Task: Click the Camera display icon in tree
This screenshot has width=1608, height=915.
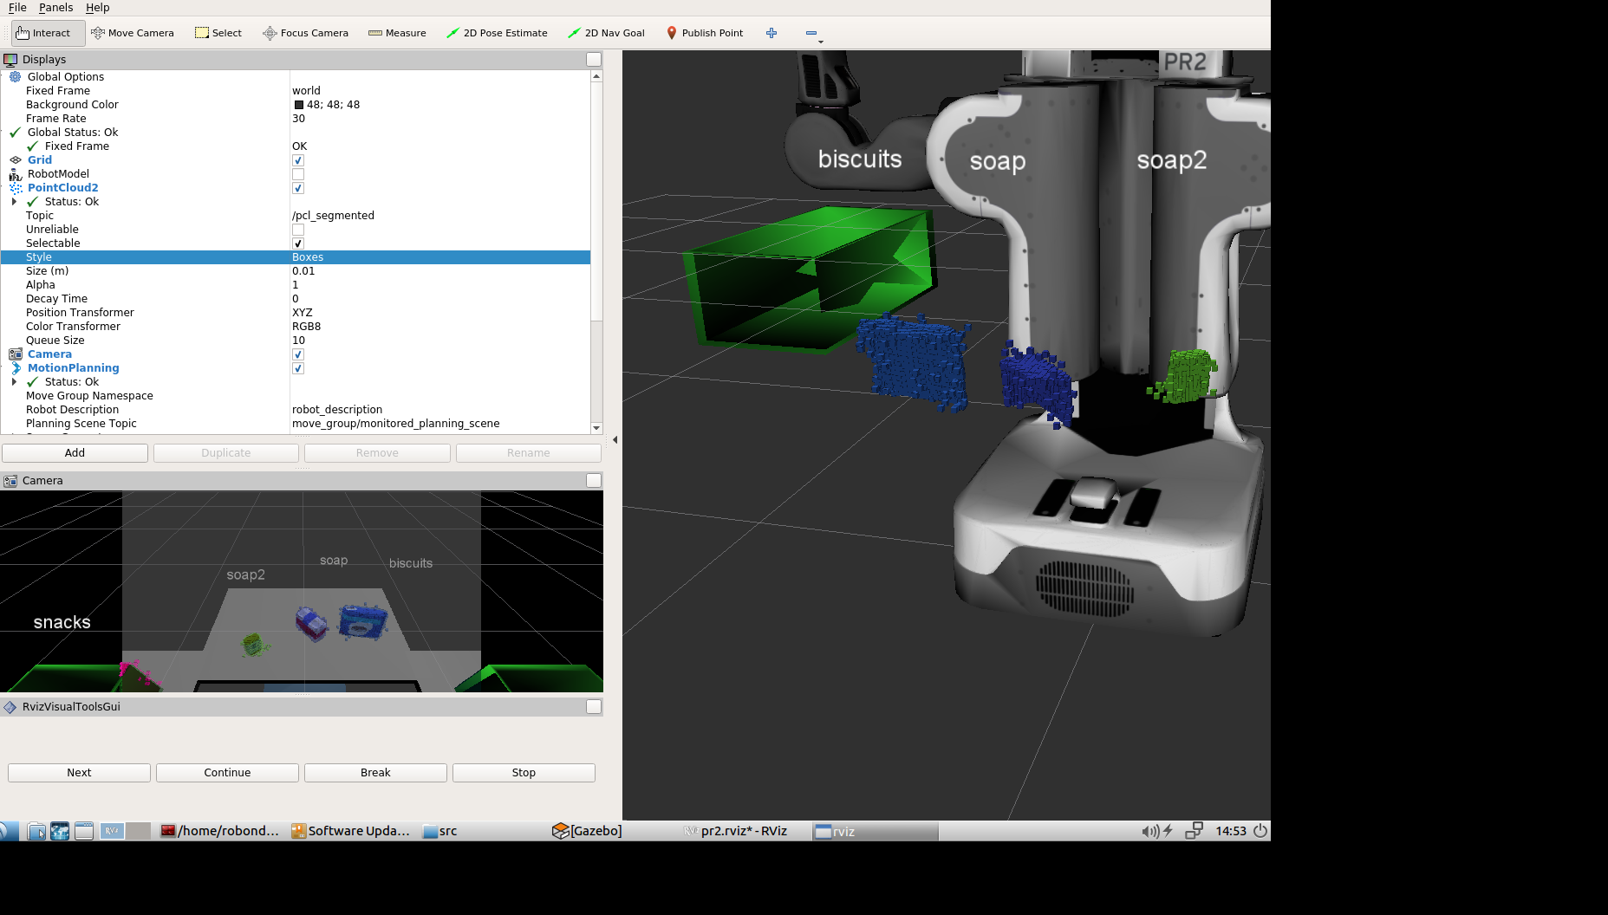Action: [x=15, y=354]
